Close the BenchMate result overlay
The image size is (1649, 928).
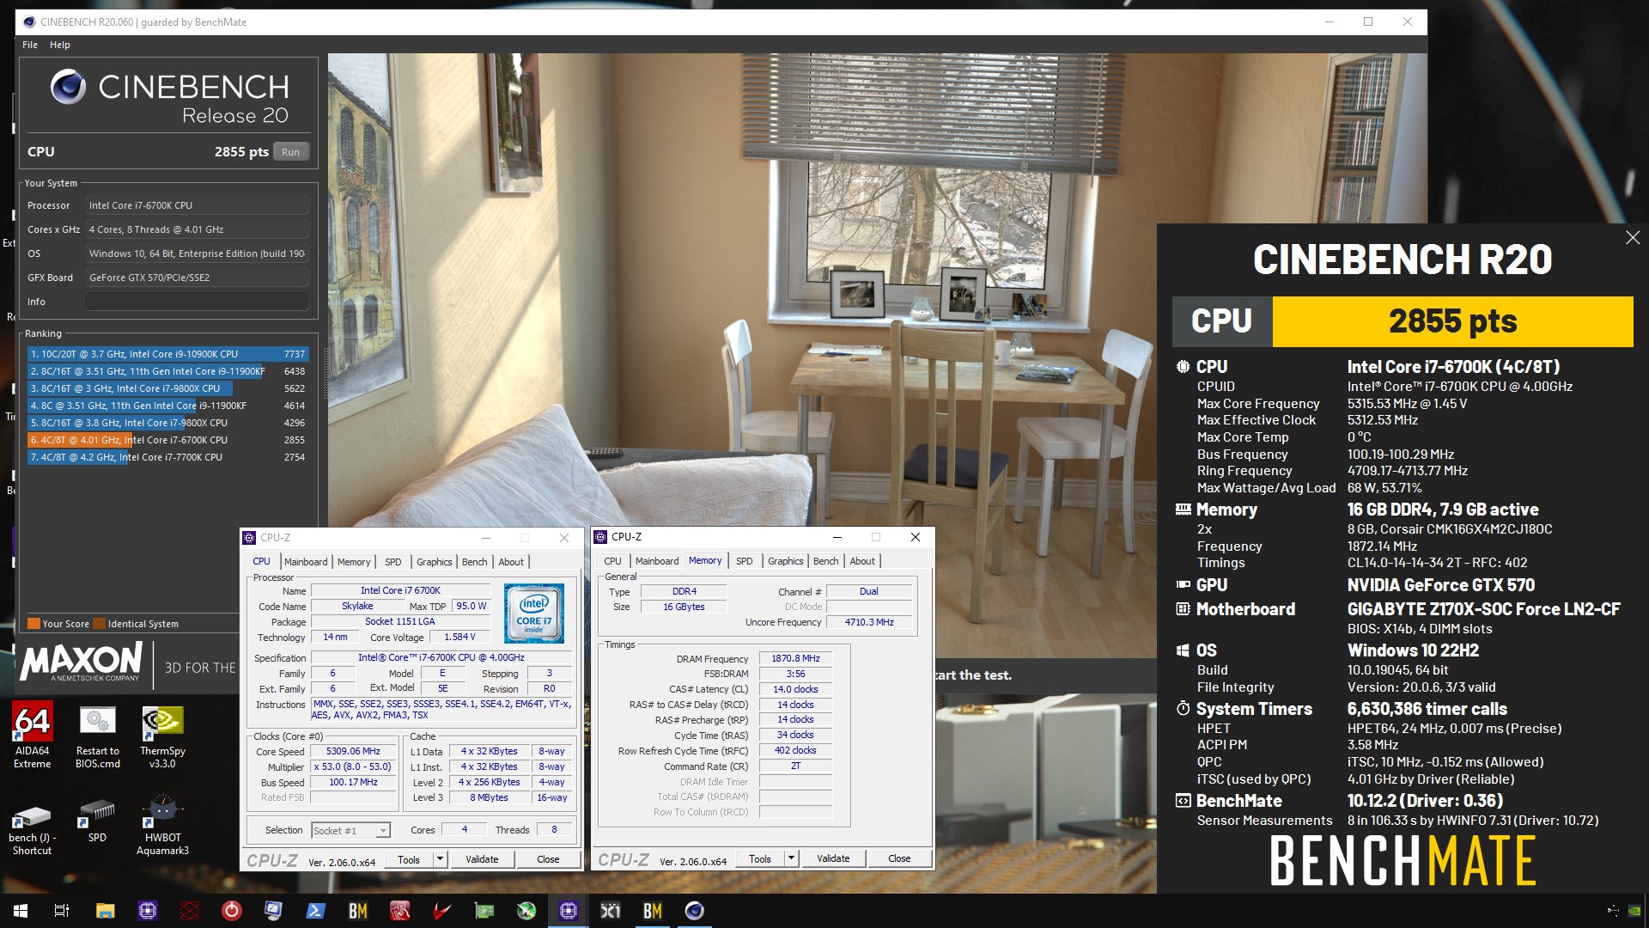click(1633, 238)
